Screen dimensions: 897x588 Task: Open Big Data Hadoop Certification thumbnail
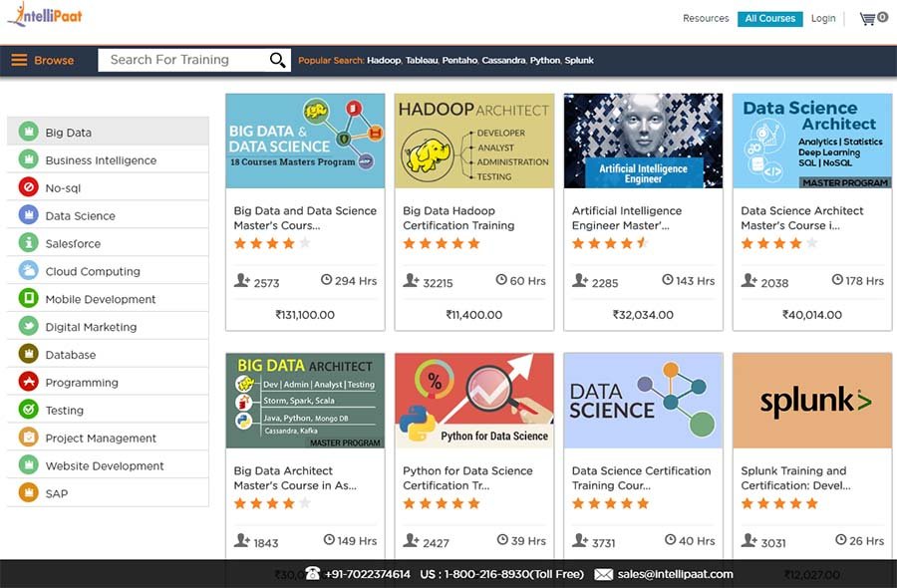coord(473,141)
